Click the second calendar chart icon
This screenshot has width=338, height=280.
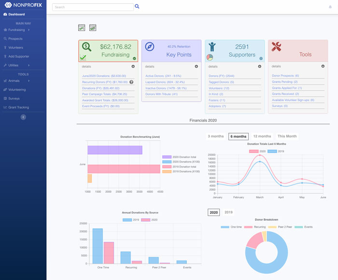[93, 27]
